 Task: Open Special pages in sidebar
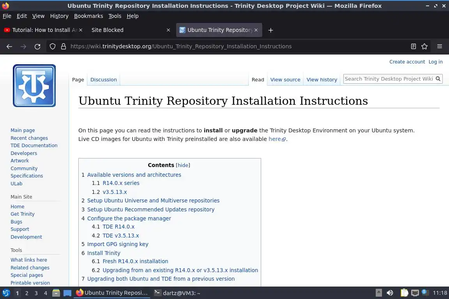pos(27,275)
